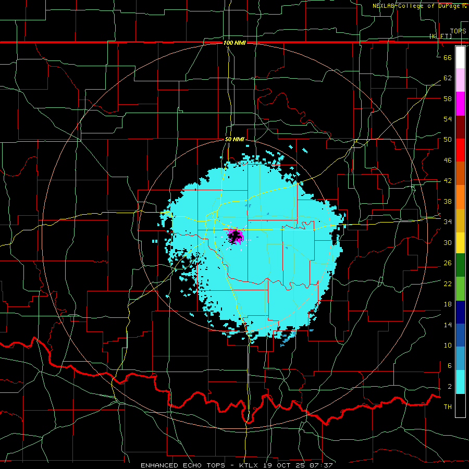Image resolution: width=469 pixels, height=469 pixels.
Task: Click the legend value "6"
Action: pyautogui.click(x=449, y=366)
